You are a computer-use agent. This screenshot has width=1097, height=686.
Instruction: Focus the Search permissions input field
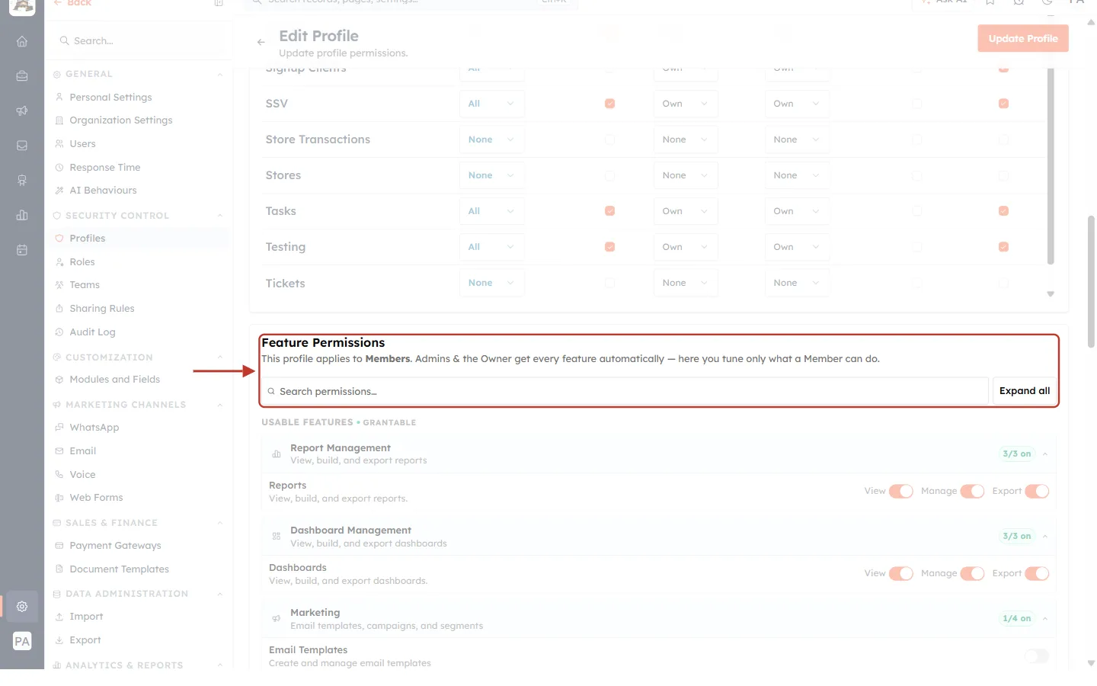click(625, 391)
